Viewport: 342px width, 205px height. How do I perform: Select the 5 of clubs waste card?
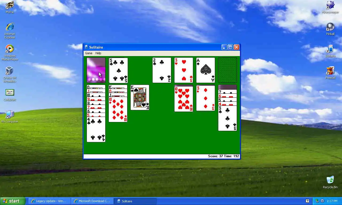pyautogui.click(x=118, y=70)
